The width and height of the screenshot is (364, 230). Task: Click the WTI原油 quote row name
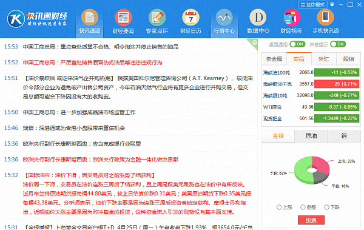click(272, 107)
